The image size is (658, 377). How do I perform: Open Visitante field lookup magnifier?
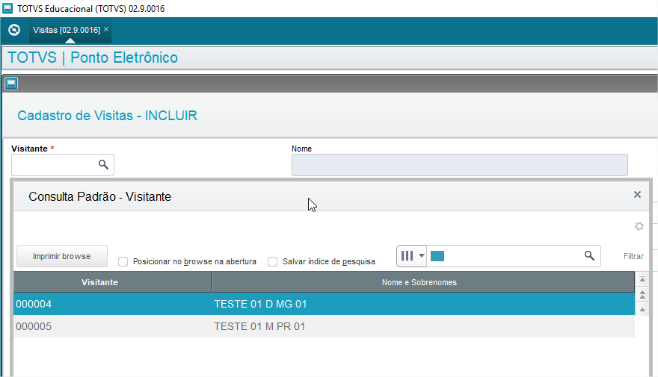point(103,165)
